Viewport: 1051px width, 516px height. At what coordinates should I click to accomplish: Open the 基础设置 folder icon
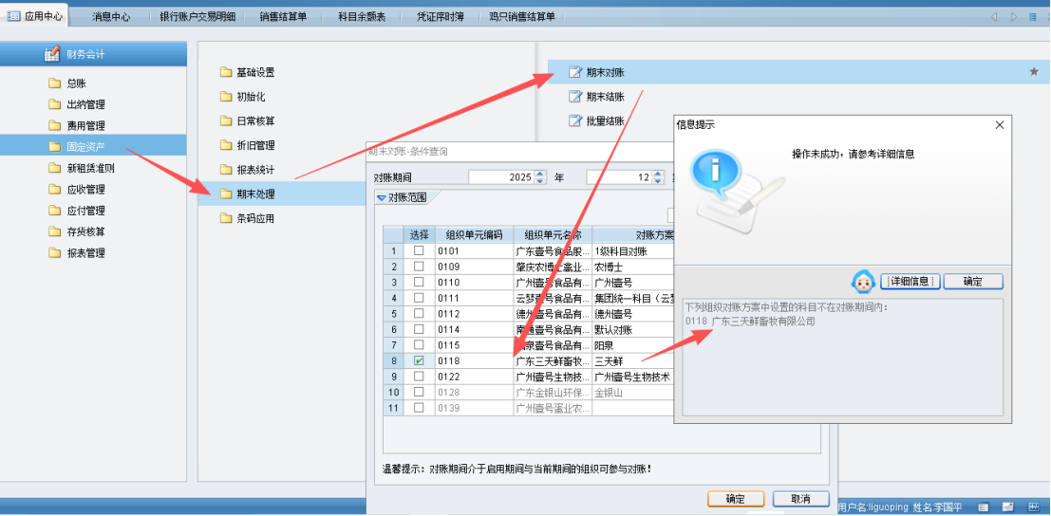pos(226,72)
